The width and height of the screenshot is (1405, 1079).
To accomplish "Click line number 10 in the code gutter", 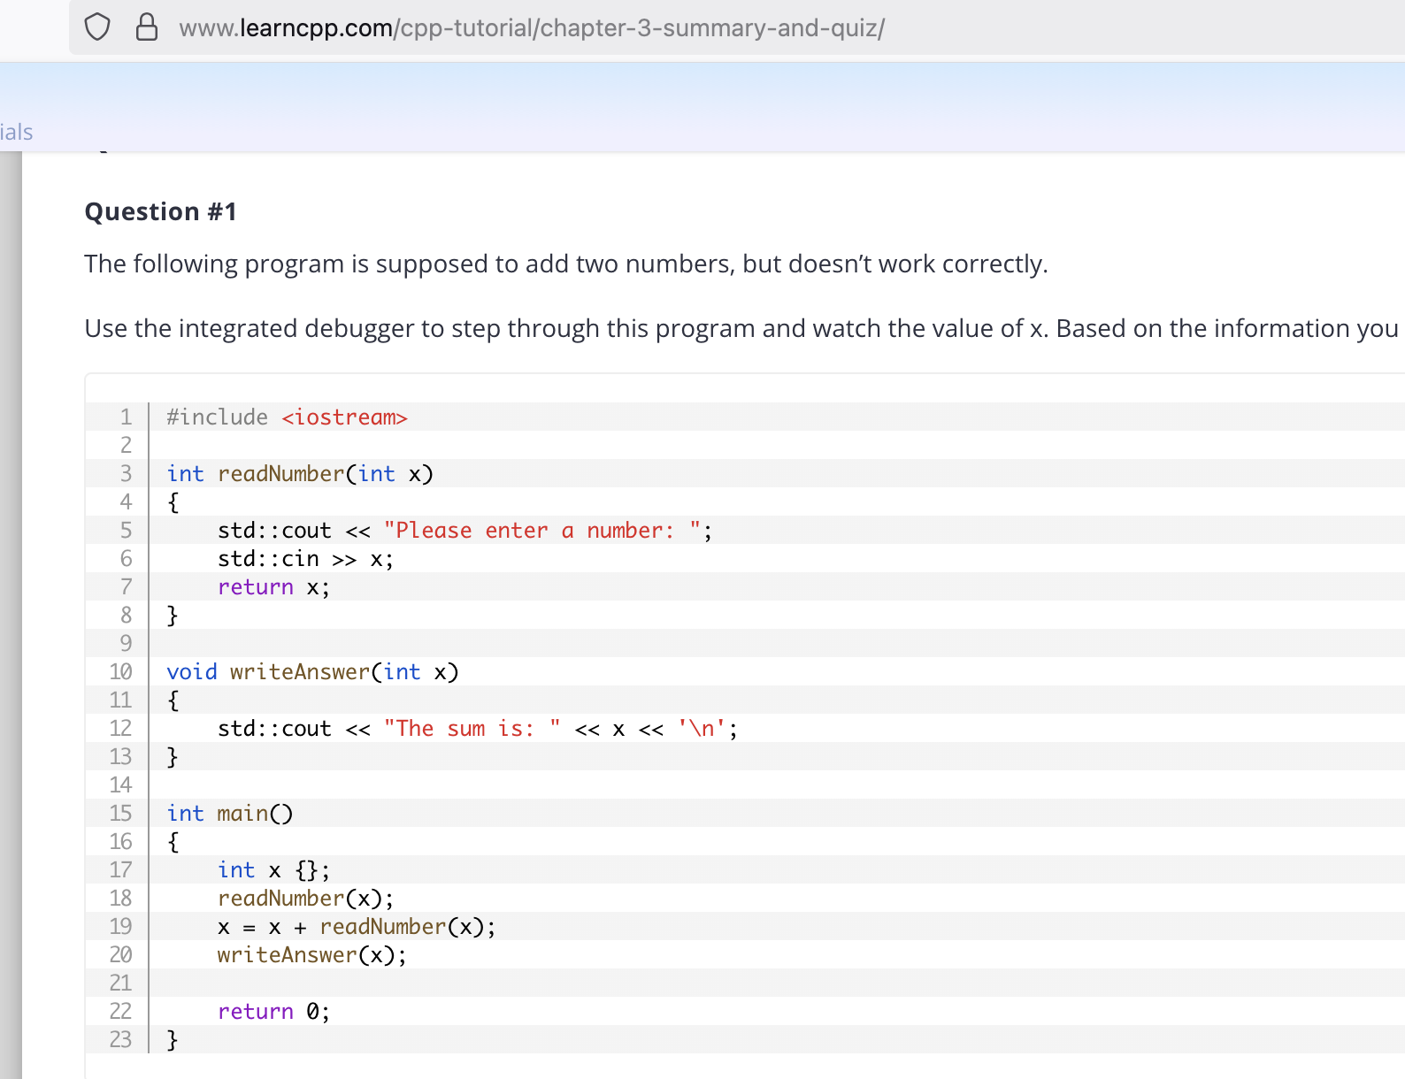I will (x=120, y=672).
